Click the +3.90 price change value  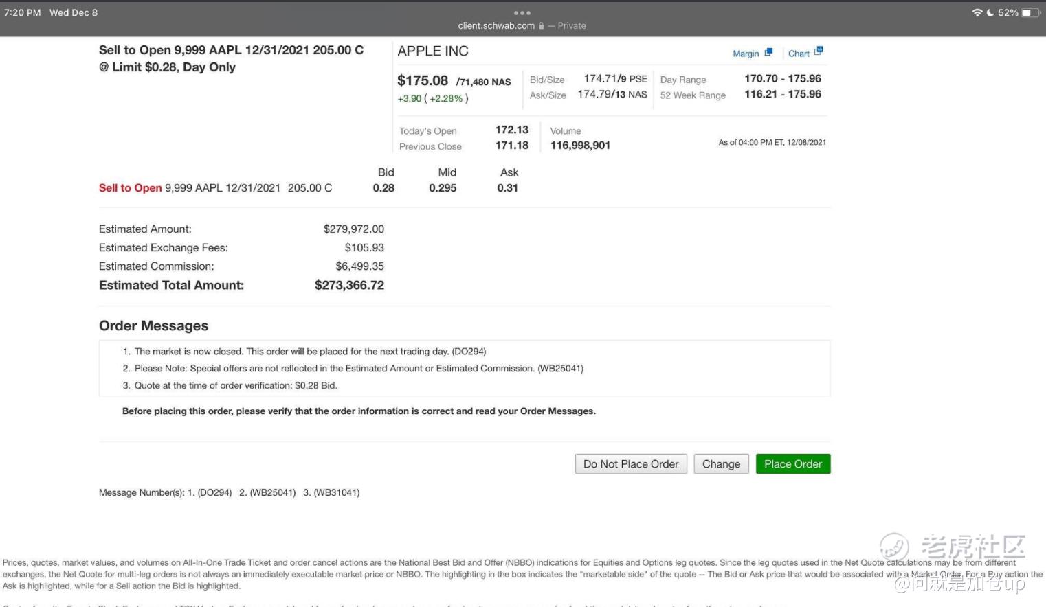410,99
